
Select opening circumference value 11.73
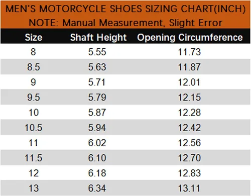click(x=189, y=52)
